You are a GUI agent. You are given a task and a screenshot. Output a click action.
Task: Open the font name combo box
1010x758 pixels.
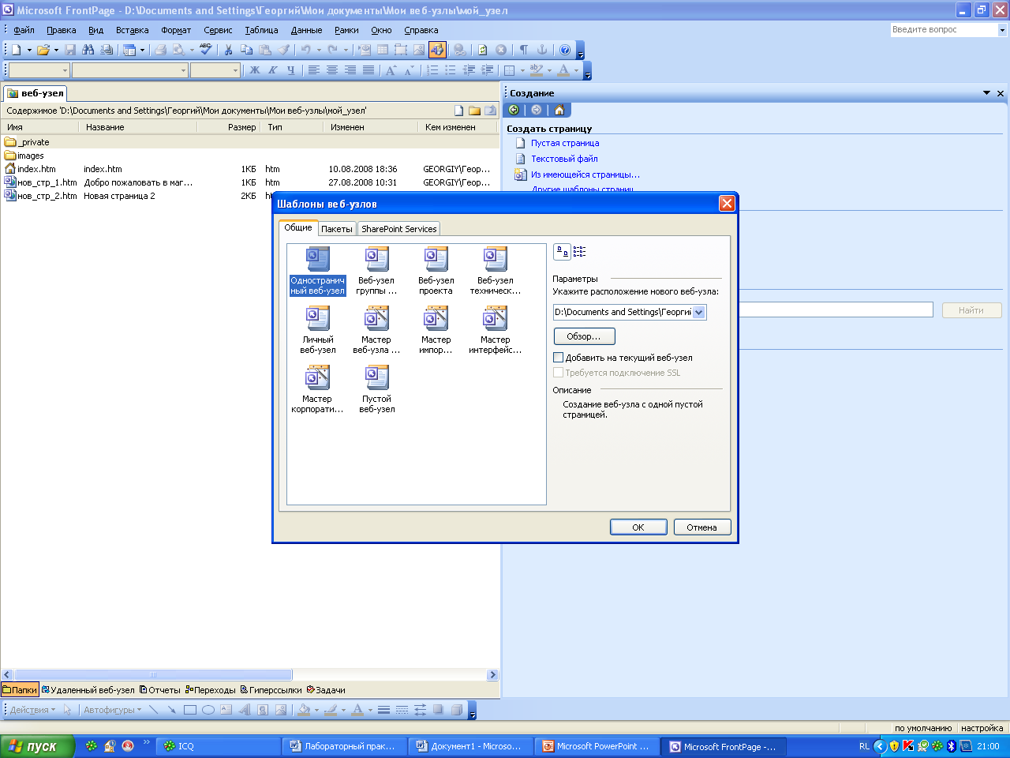[130, 70]
